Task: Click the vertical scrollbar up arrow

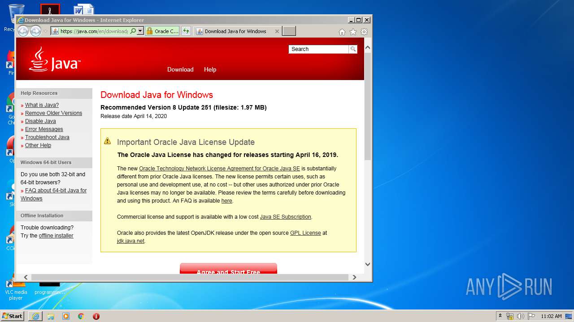Action: [x=368, y=47]
